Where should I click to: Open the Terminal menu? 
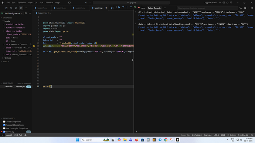tap(49, 3)
